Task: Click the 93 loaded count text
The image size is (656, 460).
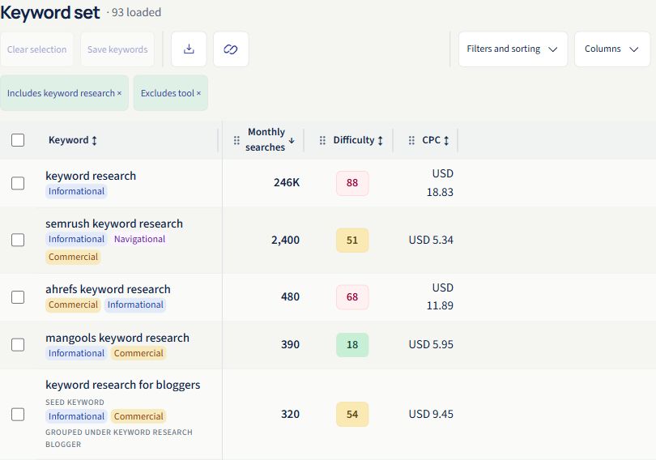Action: pyautogui.click(x=136, y=12)
